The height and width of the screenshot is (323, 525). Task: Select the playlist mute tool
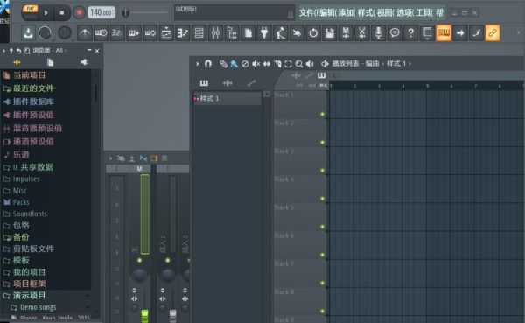[256, 64]
